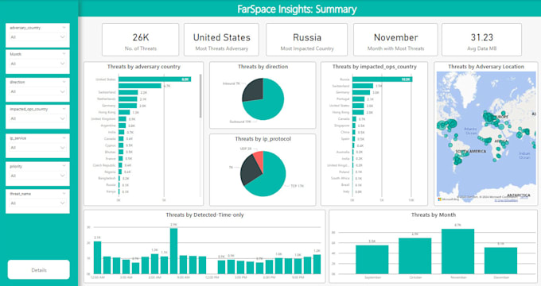
Task: Click the 12:00 AM bar in Detected-Time chart
Action: click(x=98, y=257)
